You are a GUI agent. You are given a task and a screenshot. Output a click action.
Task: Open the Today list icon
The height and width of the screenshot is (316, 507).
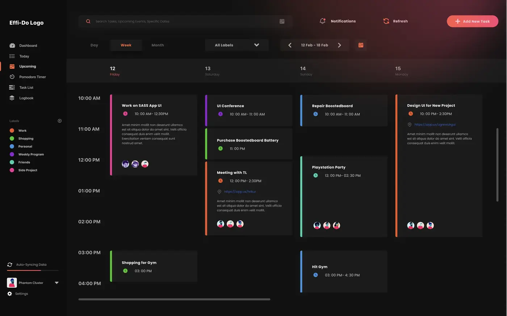pos(12,56)
